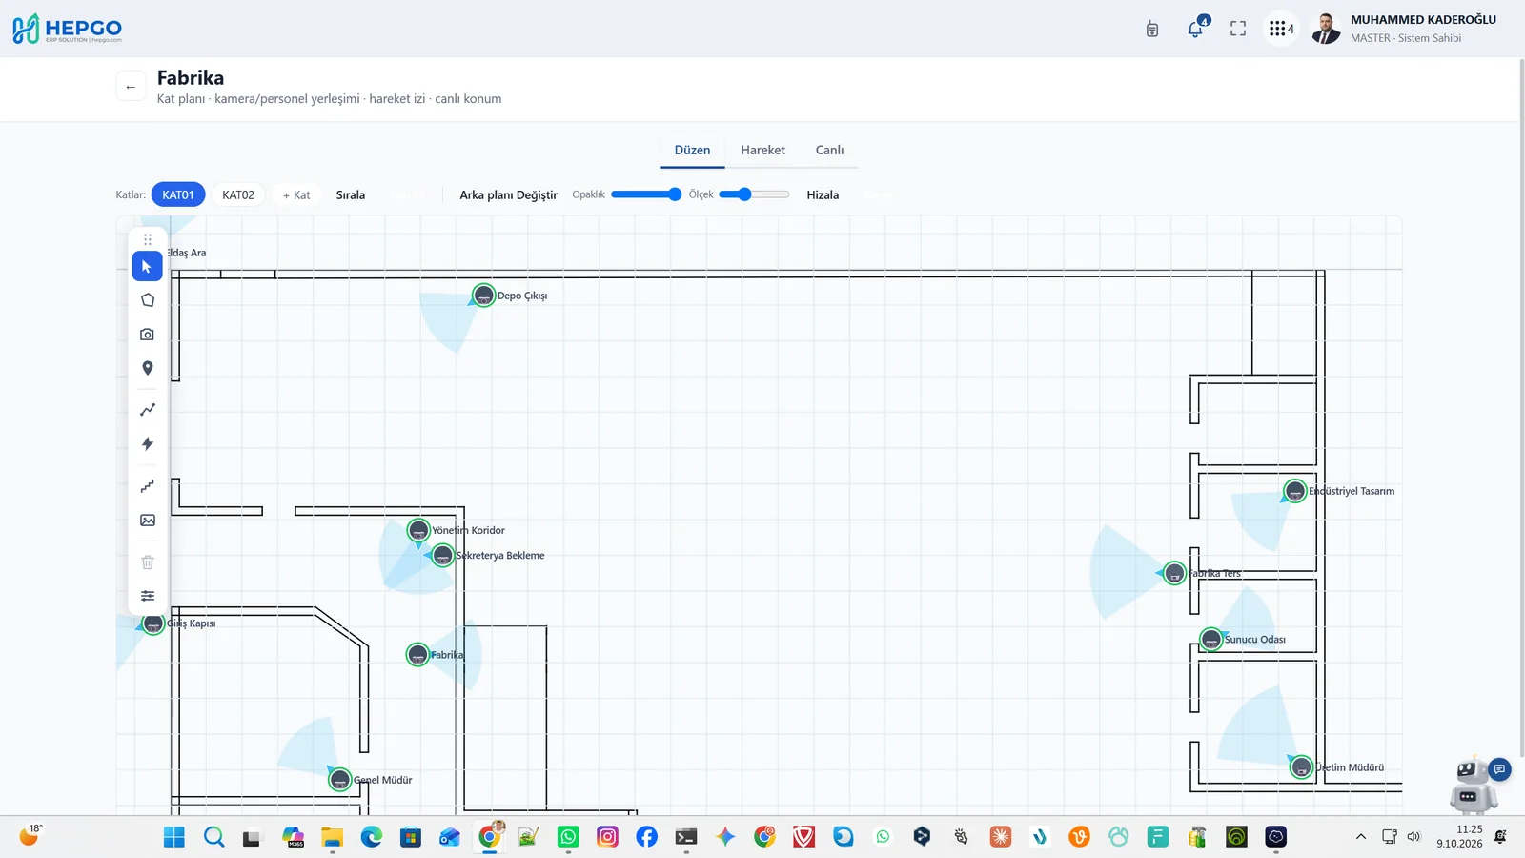Add a new floor with + Kat
Screen dimensions: 1525x858
(296, 194)
